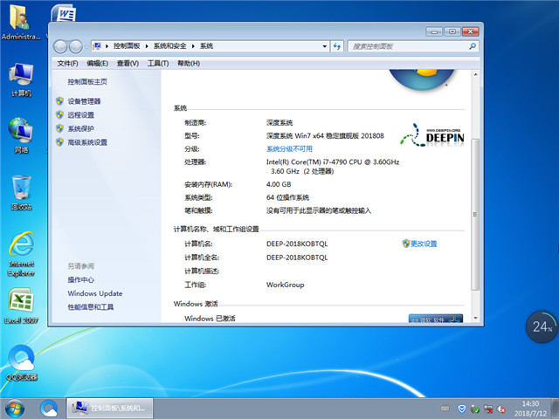This screenshot has height=419, width=559.
Task: Click the shield icon next to 远程设置
Action: [x=60, y=114]
